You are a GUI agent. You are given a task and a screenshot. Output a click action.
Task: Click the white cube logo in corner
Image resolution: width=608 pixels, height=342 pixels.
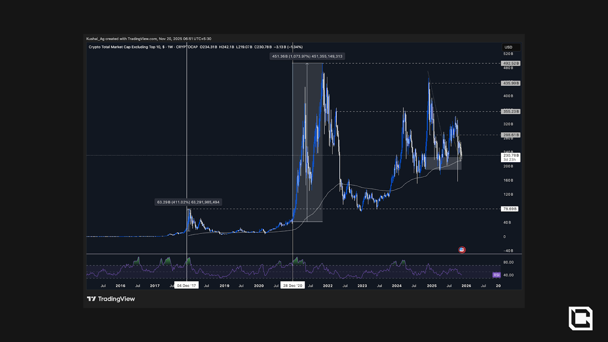580,318
